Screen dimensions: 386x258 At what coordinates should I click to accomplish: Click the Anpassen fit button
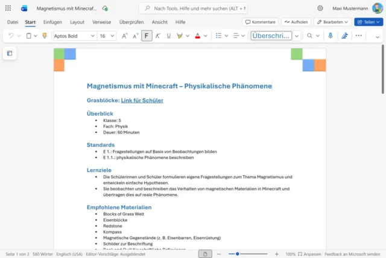309,254
